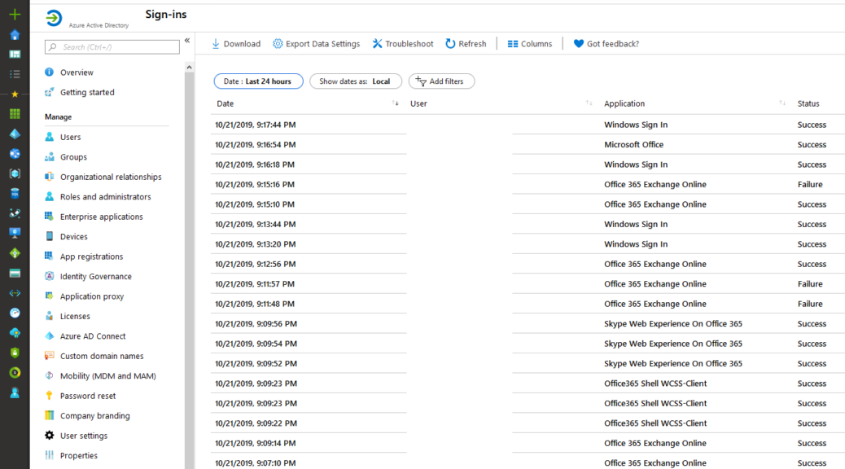The image size is (845, 469).
Task: Open the 9:15:16 PM failed Exchange Online row
Action: click(x=528, y=184)
